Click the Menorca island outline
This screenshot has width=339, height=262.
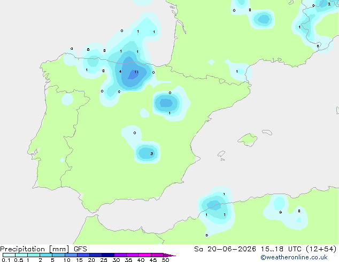tap(267, 132)
